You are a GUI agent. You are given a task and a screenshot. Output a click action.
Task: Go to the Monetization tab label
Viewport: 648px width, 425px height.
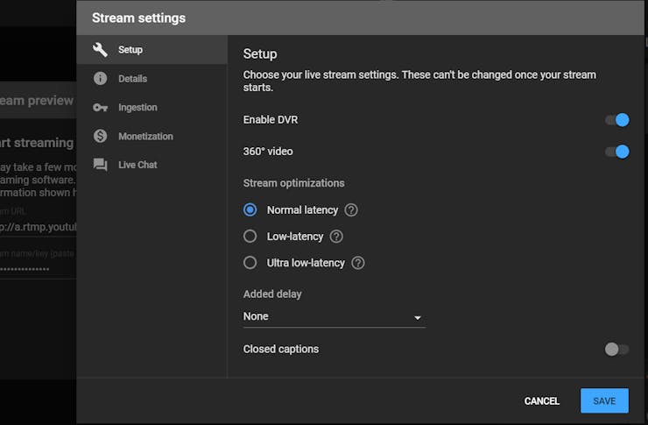(x=145, y=137)
